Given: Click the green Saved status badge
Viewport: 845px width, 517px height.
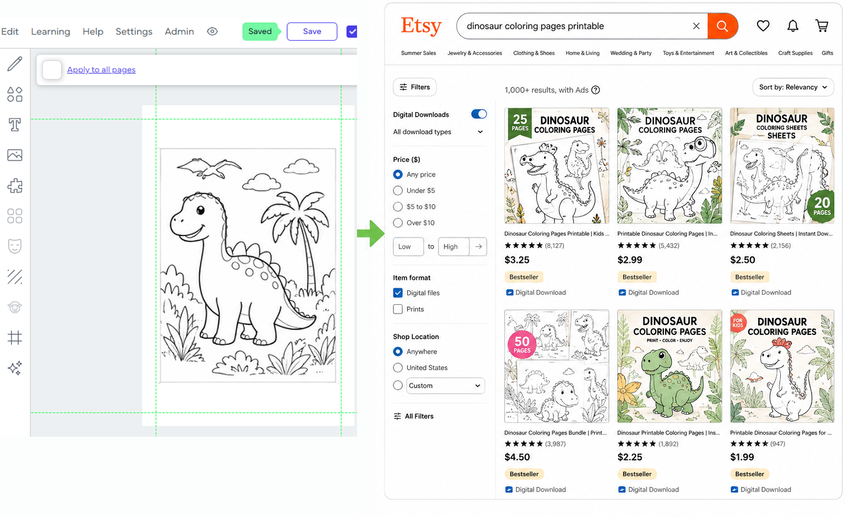Looking at the screenshot, I should coord(260,31).
